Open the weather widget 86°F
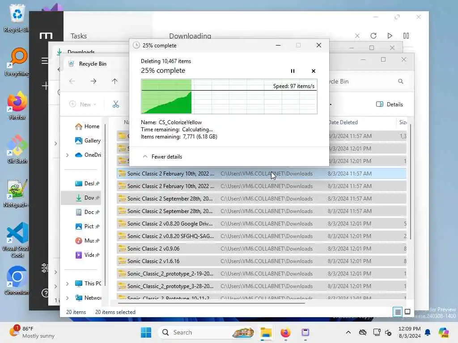Screen dimensions: 458x343 pos(32,332)
